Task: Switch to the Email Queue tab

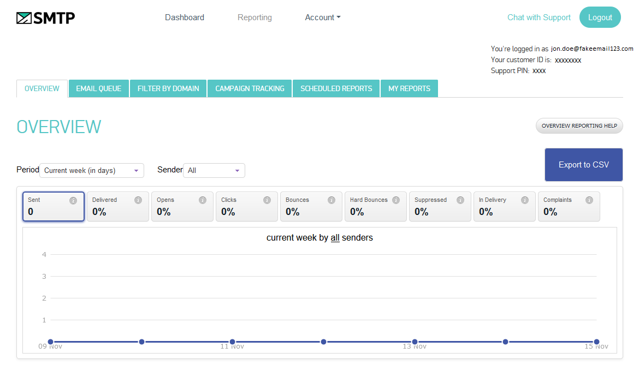Action: tap(98, 88)
